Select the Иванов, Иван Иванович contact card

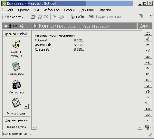(x=61, y=43)
